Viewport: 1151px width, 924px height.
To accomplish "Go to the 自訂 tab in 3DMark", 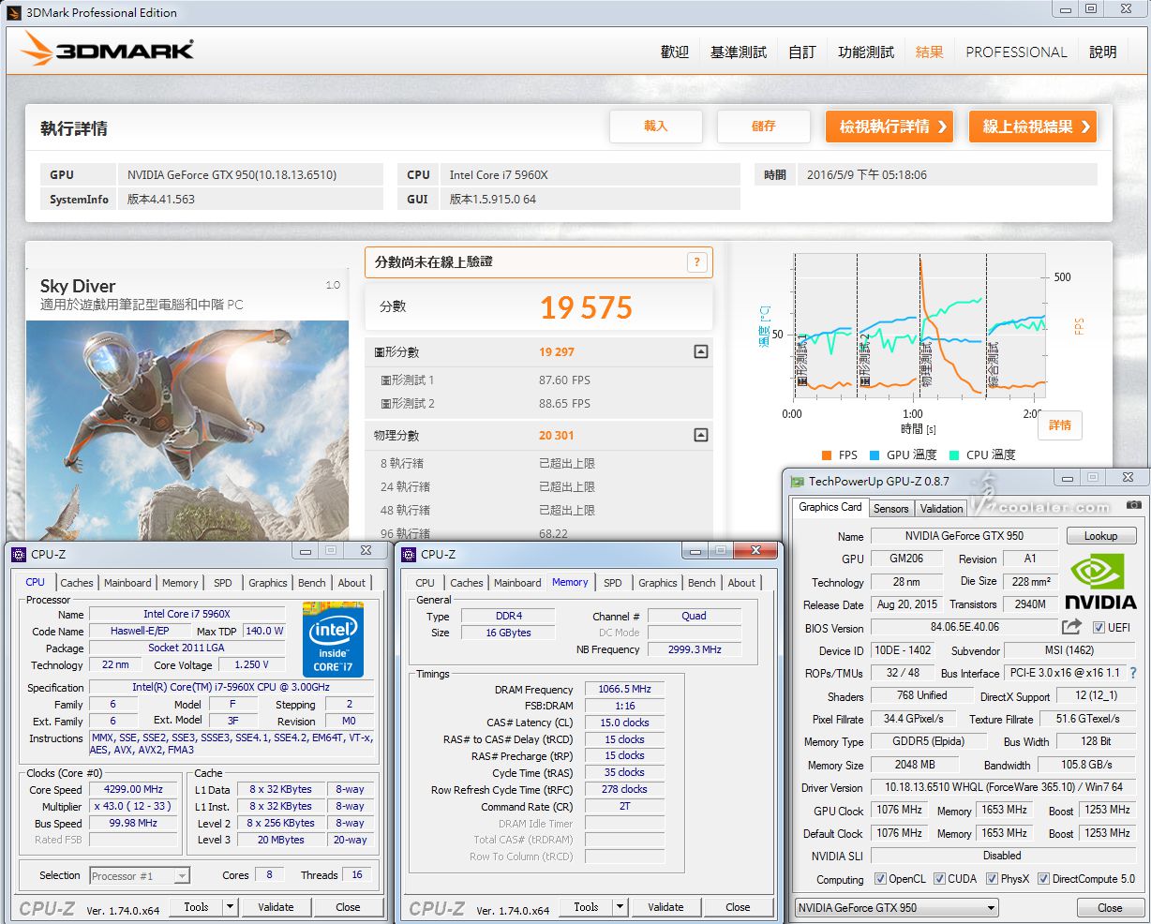I will [802, 52].
